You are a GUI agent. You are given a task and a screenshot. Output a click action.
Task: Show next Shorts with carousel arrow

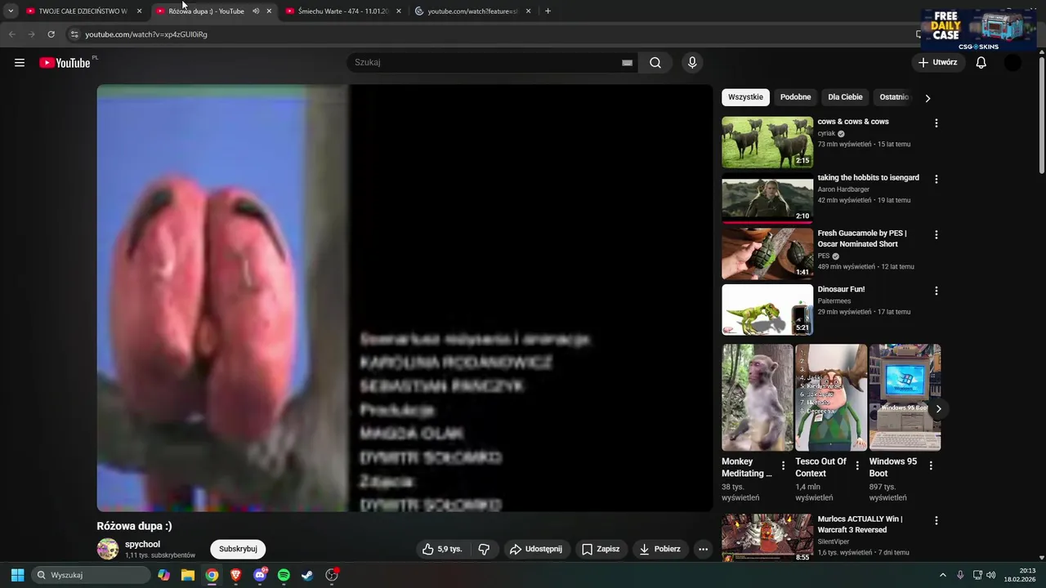938,408
